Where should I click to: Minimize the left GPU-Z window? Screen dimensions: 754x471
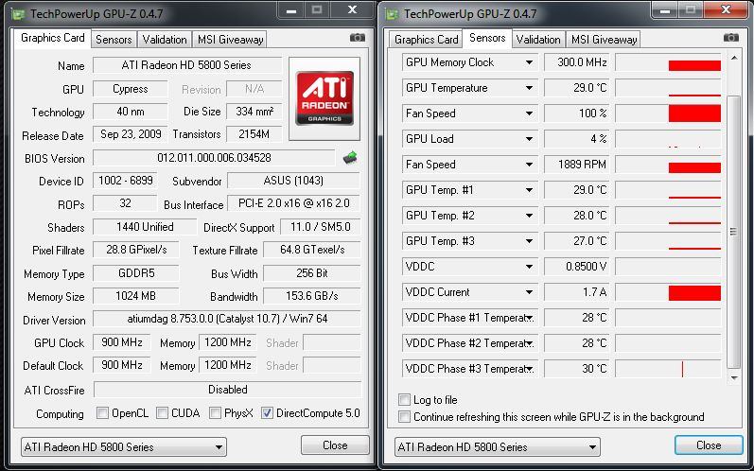coord(291,10)
